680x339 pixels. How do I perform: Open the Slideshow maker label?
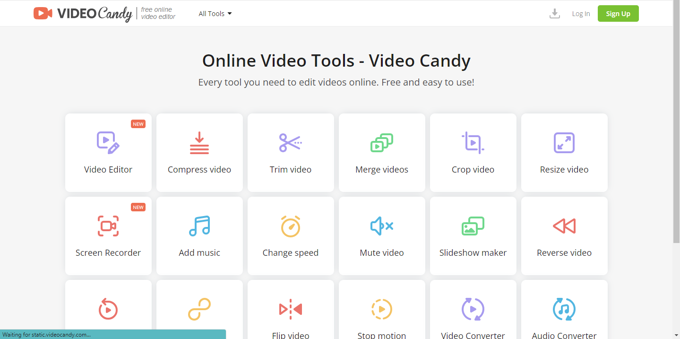pyautogui.click(x=473, y=253)
